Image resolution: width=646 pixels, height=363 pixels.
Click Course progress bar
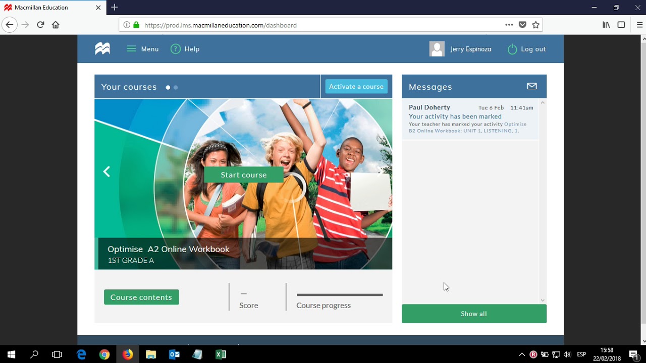(x=340, y=294)
